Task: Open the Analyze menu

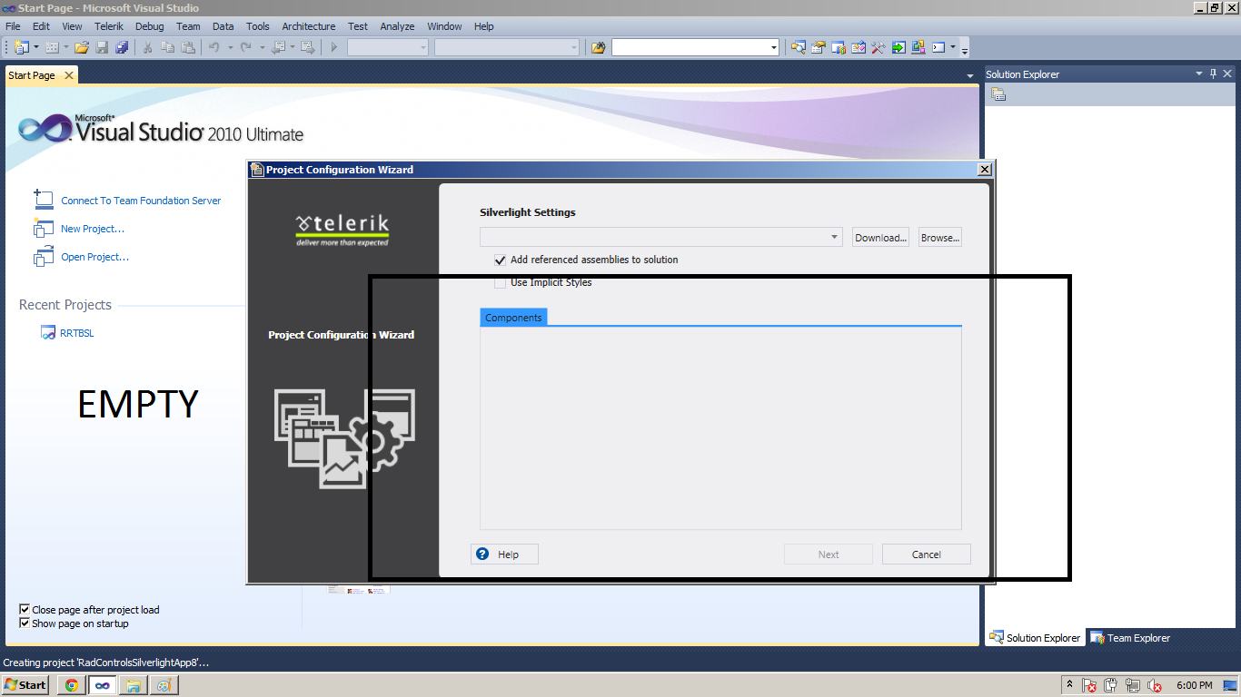Action: click(x=397, y=26)
